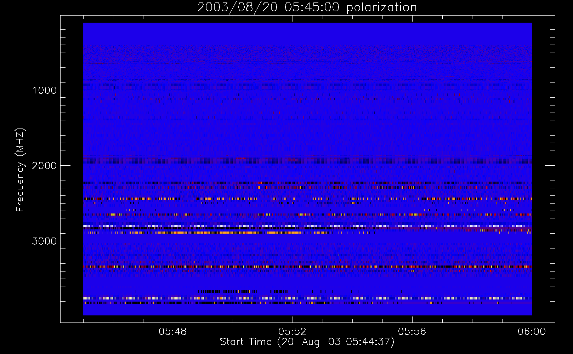Click the 'Start Time (20-Aug-03 05:44:37)' axis label
This screenshot has height=354, width=573.
tap(307, 342)
